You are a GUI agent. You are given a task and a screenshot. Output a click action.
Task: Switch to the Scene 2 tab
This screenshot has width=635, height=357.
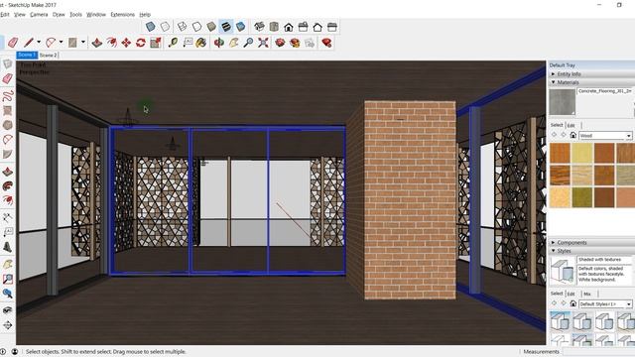click(48, 56)
